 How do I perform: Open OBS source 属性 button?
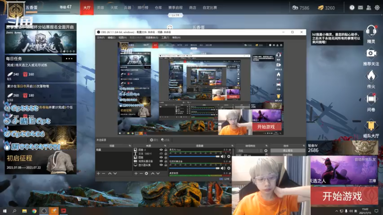tap(154, 140)
